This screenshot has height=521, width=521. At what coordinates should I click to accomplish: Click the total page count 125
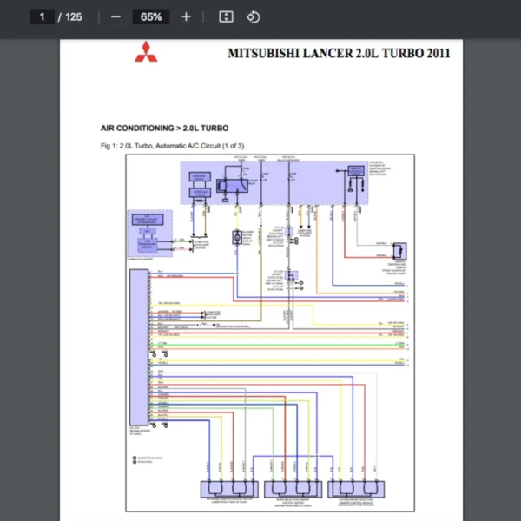[74, 16]
